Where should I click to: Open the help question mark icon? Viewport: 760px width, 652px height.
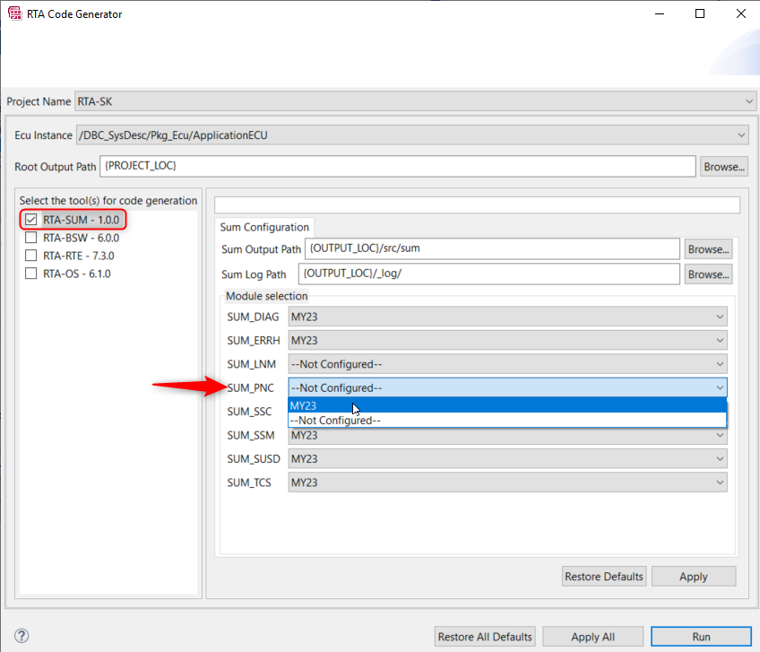(x=22, y=636)
